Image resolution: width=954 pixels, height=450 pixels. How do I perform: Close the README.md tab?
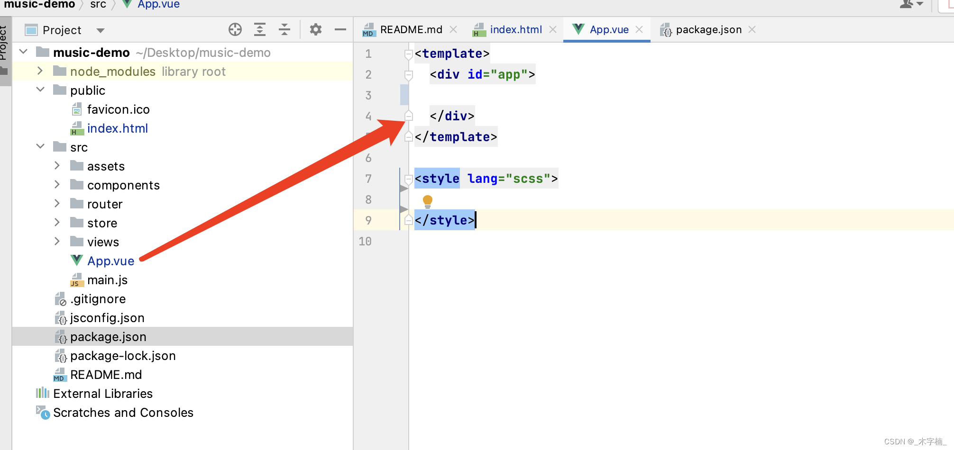coord(453,29)
